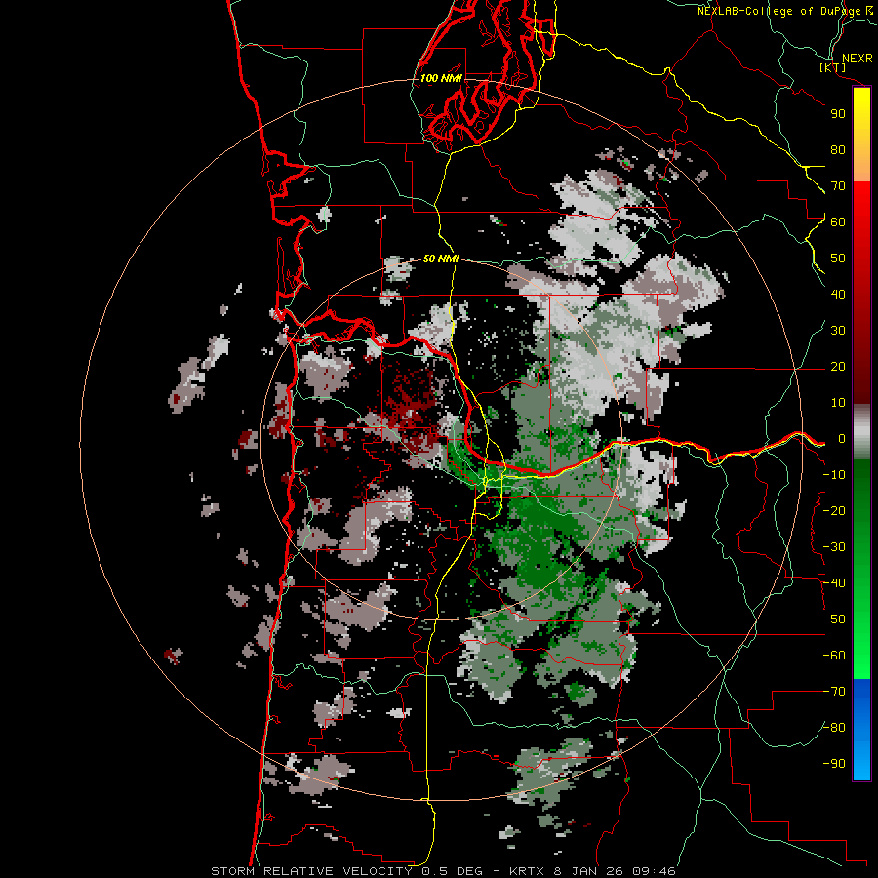Viewport: 878px width, 878px height.
Task: Click the -50 scale label
Action: click(834, 619)
